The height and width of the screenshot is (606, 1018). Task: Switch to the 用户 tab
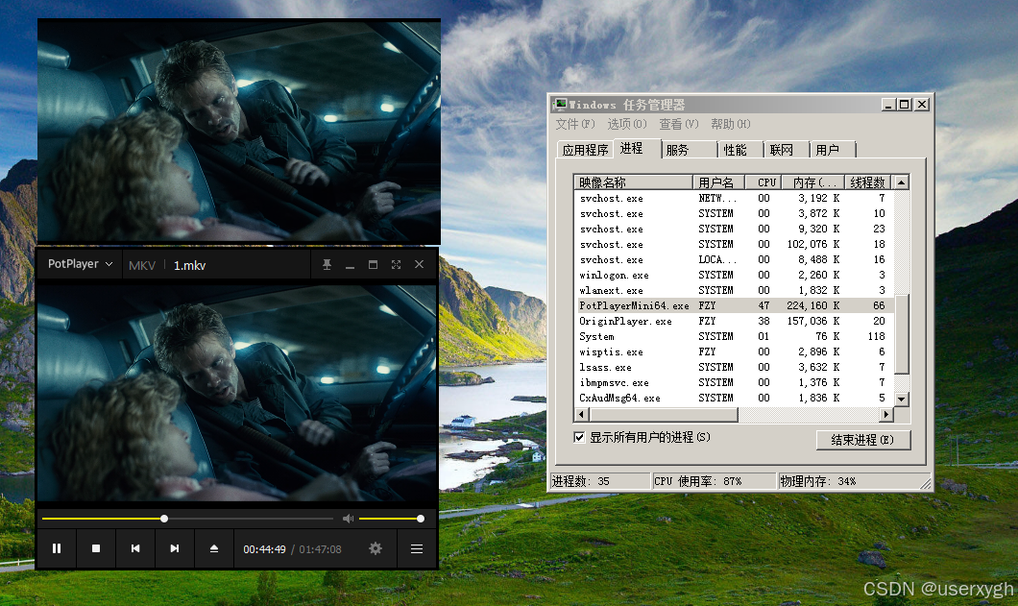pos(832,150)
